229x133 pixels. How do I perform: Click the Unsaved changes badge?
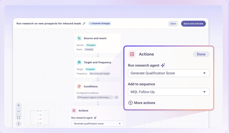pos(100,23)
